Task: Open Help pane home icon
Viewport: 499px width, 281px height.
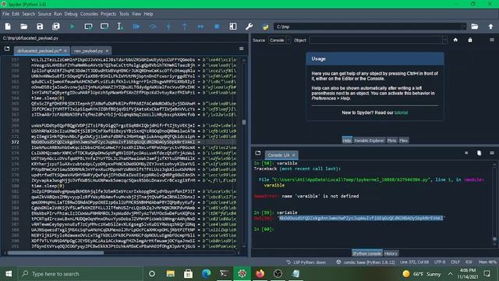Action: pyautogui.click(x=455, y=40)
